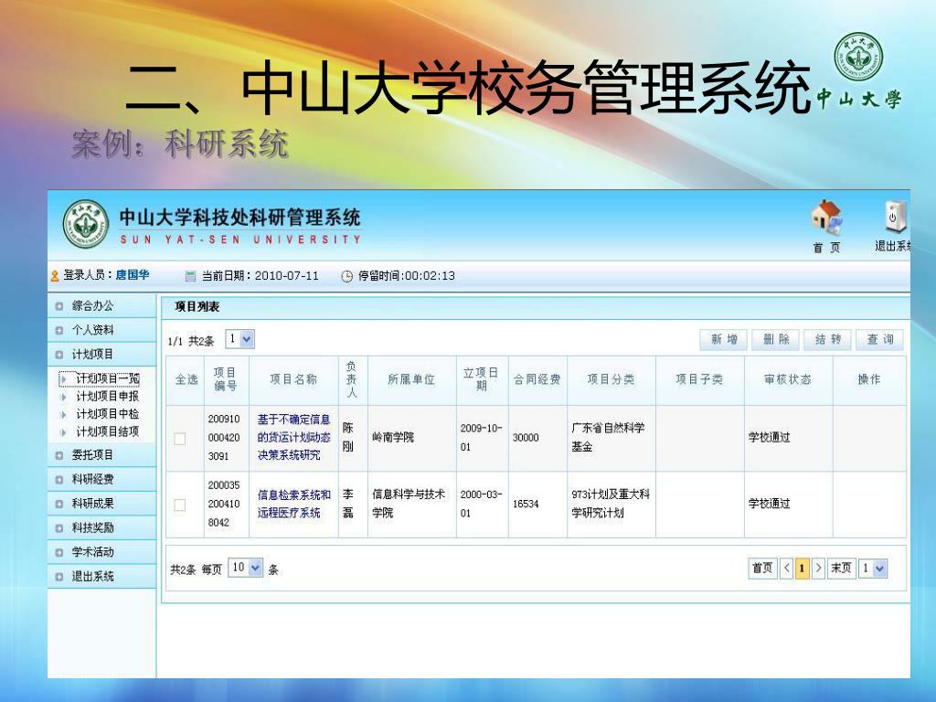The height and width of the screenshot is (702, 936).
Task: Select 计划项目申报 in the sidebar
Action: coord(108,397)
